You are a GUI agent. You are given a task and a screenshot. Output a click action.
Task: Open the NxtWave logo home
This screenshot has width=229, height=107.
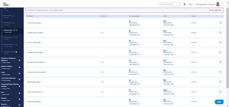pyautogui.click(x=6, y=4)
